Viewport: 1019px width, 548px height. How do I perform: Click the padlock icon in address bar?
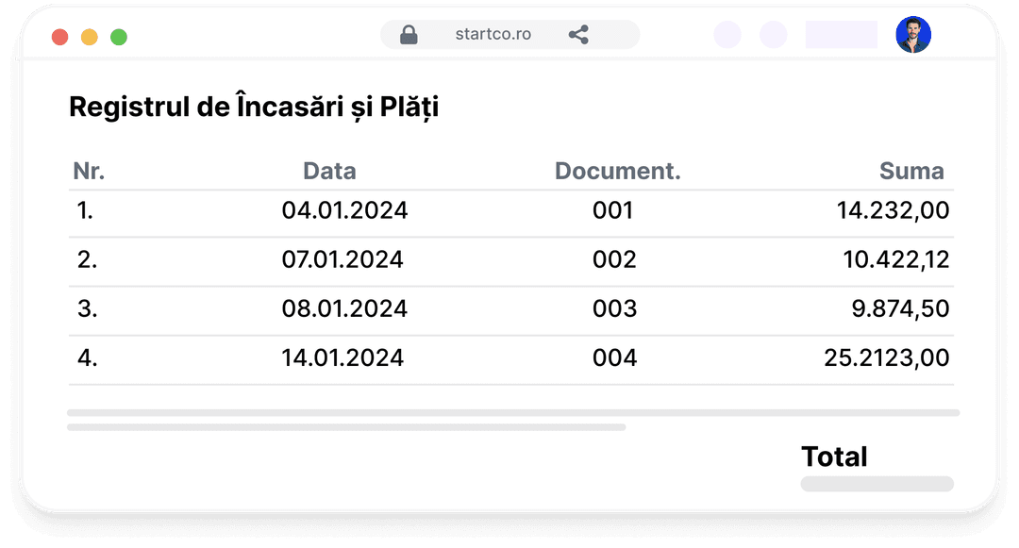pos(409,34)
